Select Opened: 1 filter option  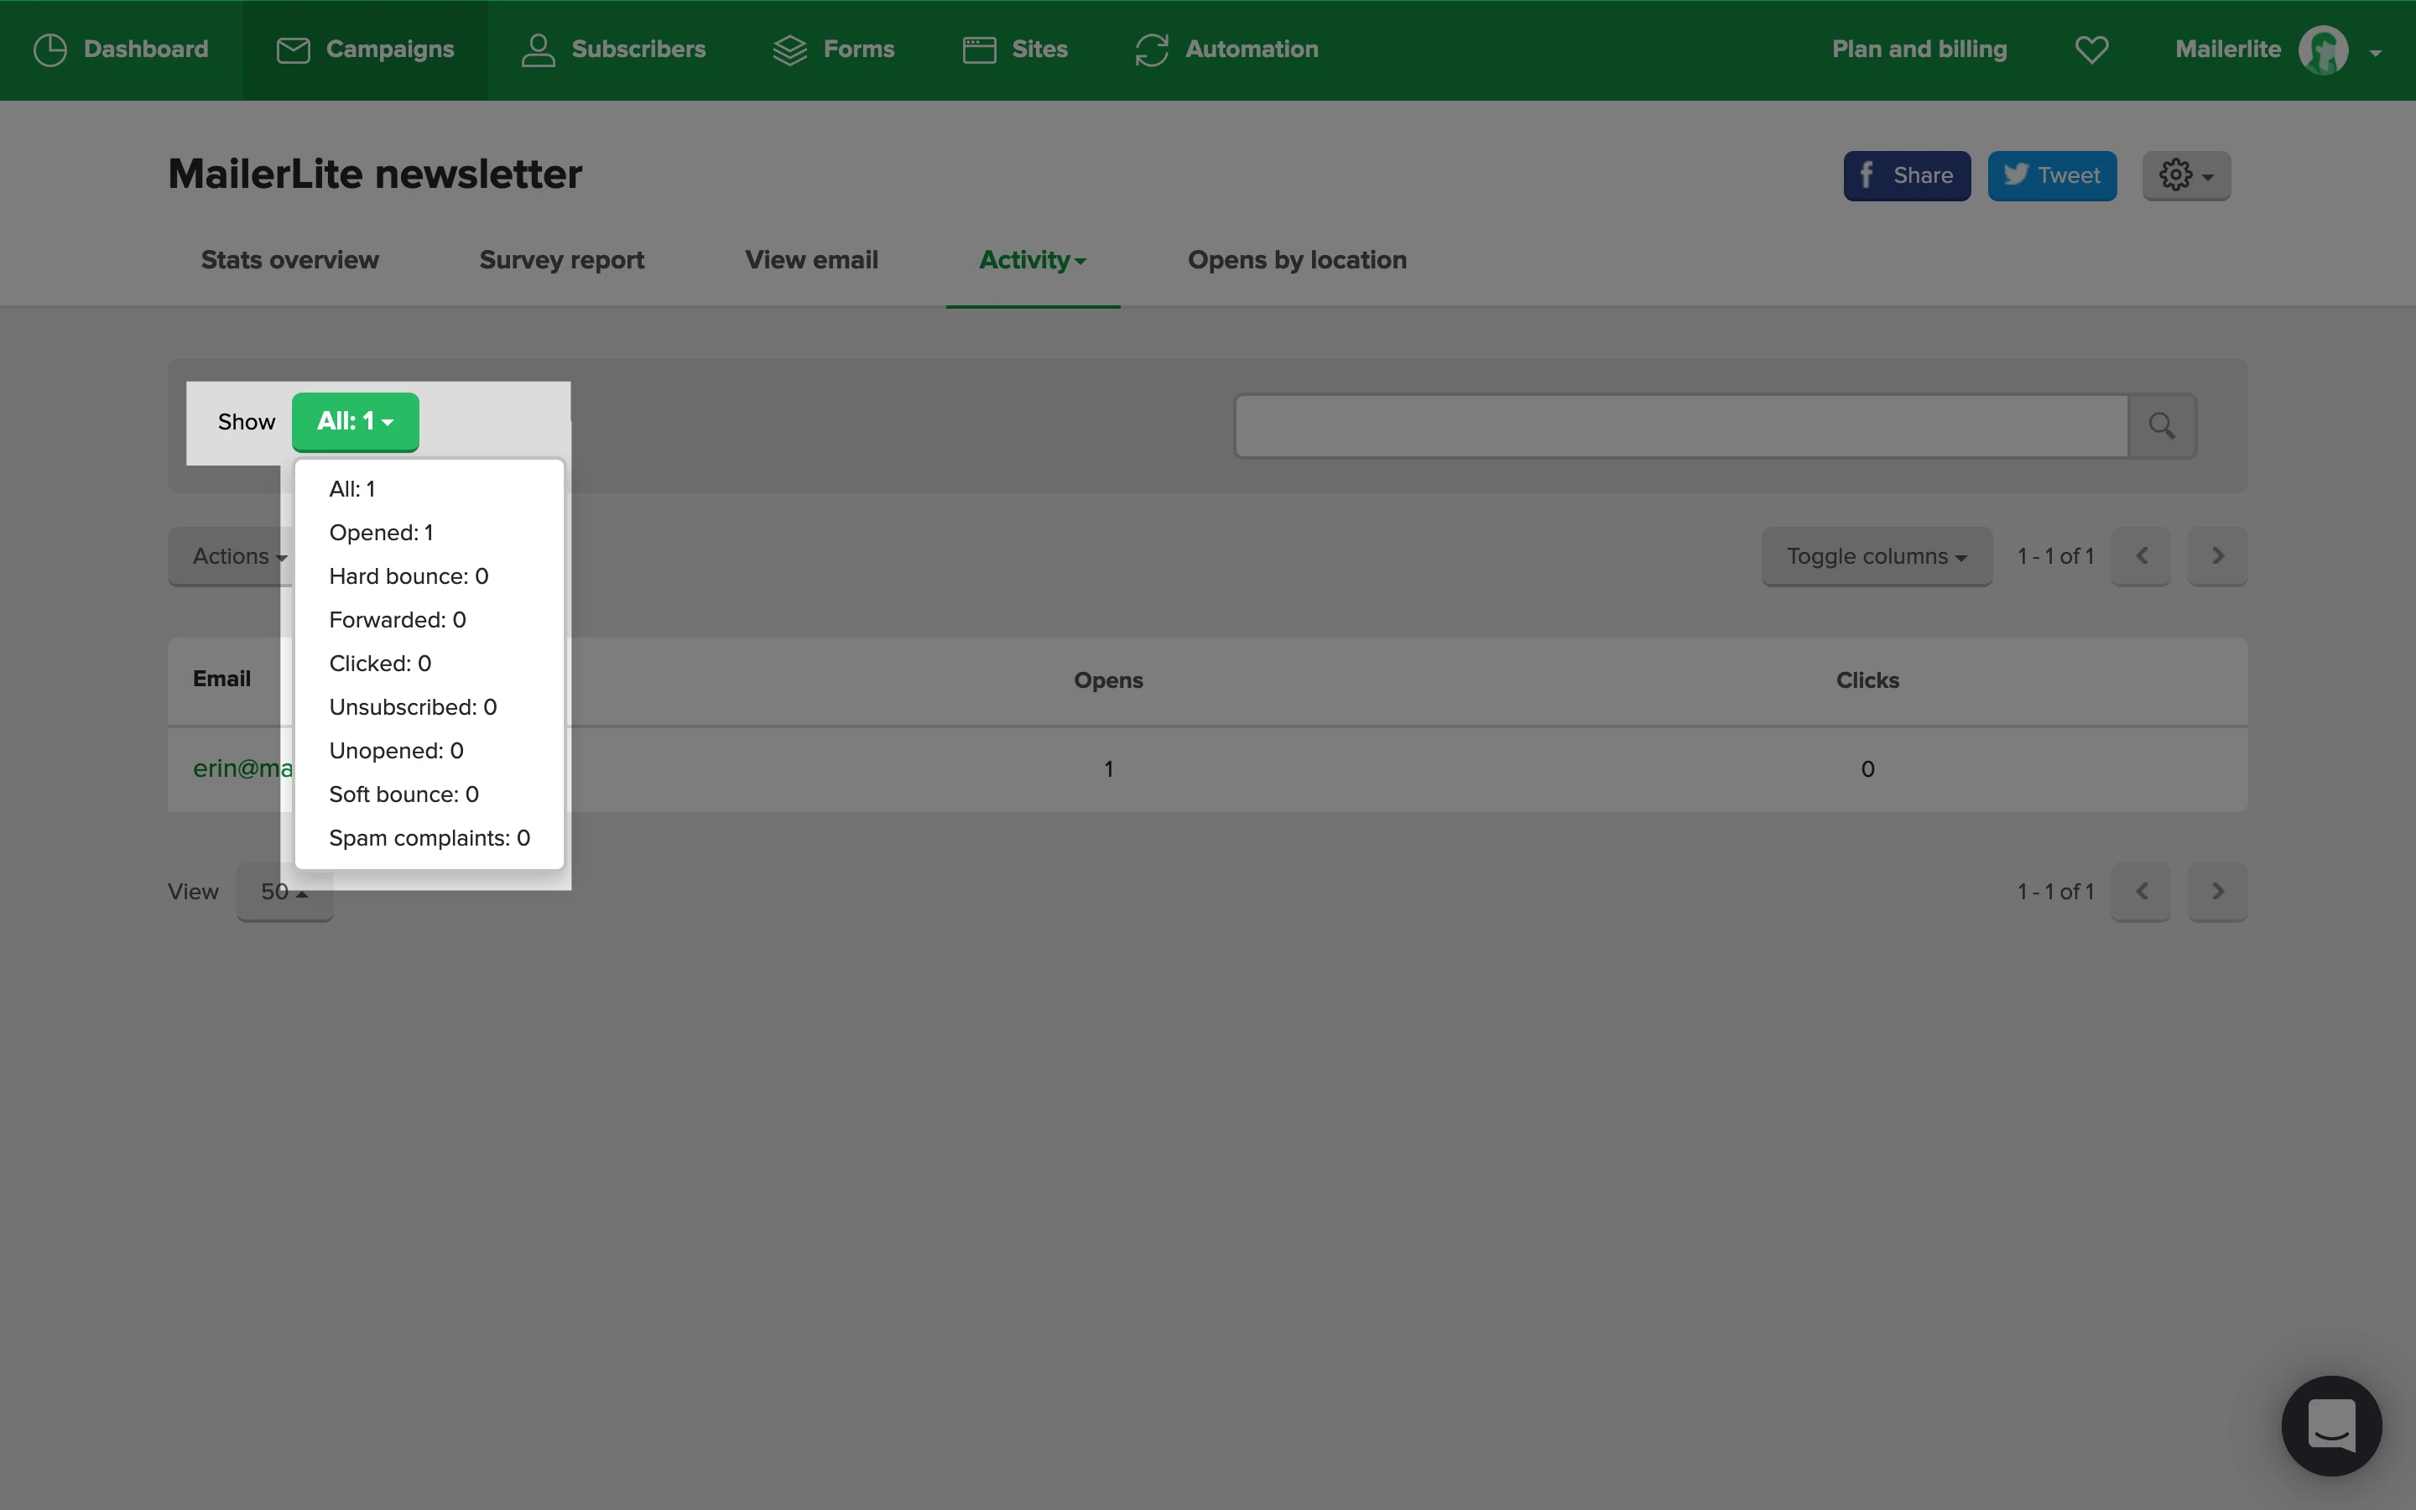(380, 533)
